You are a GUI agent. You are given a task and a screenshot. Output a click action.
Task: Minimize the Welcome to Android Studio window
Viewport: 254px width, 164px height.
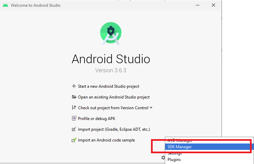click(198, 5)
